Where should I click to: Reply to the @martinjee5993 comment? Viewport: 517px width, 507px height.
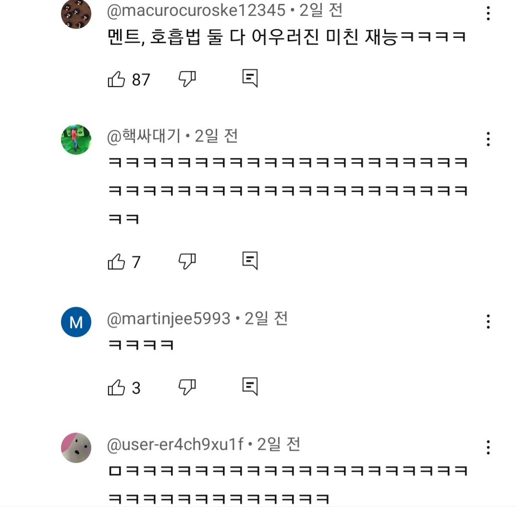point(250,386)
